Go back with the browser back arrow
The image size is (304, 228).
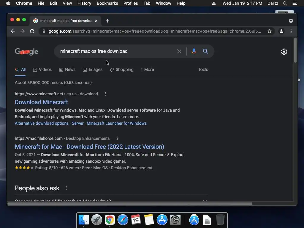coord(13,31)
